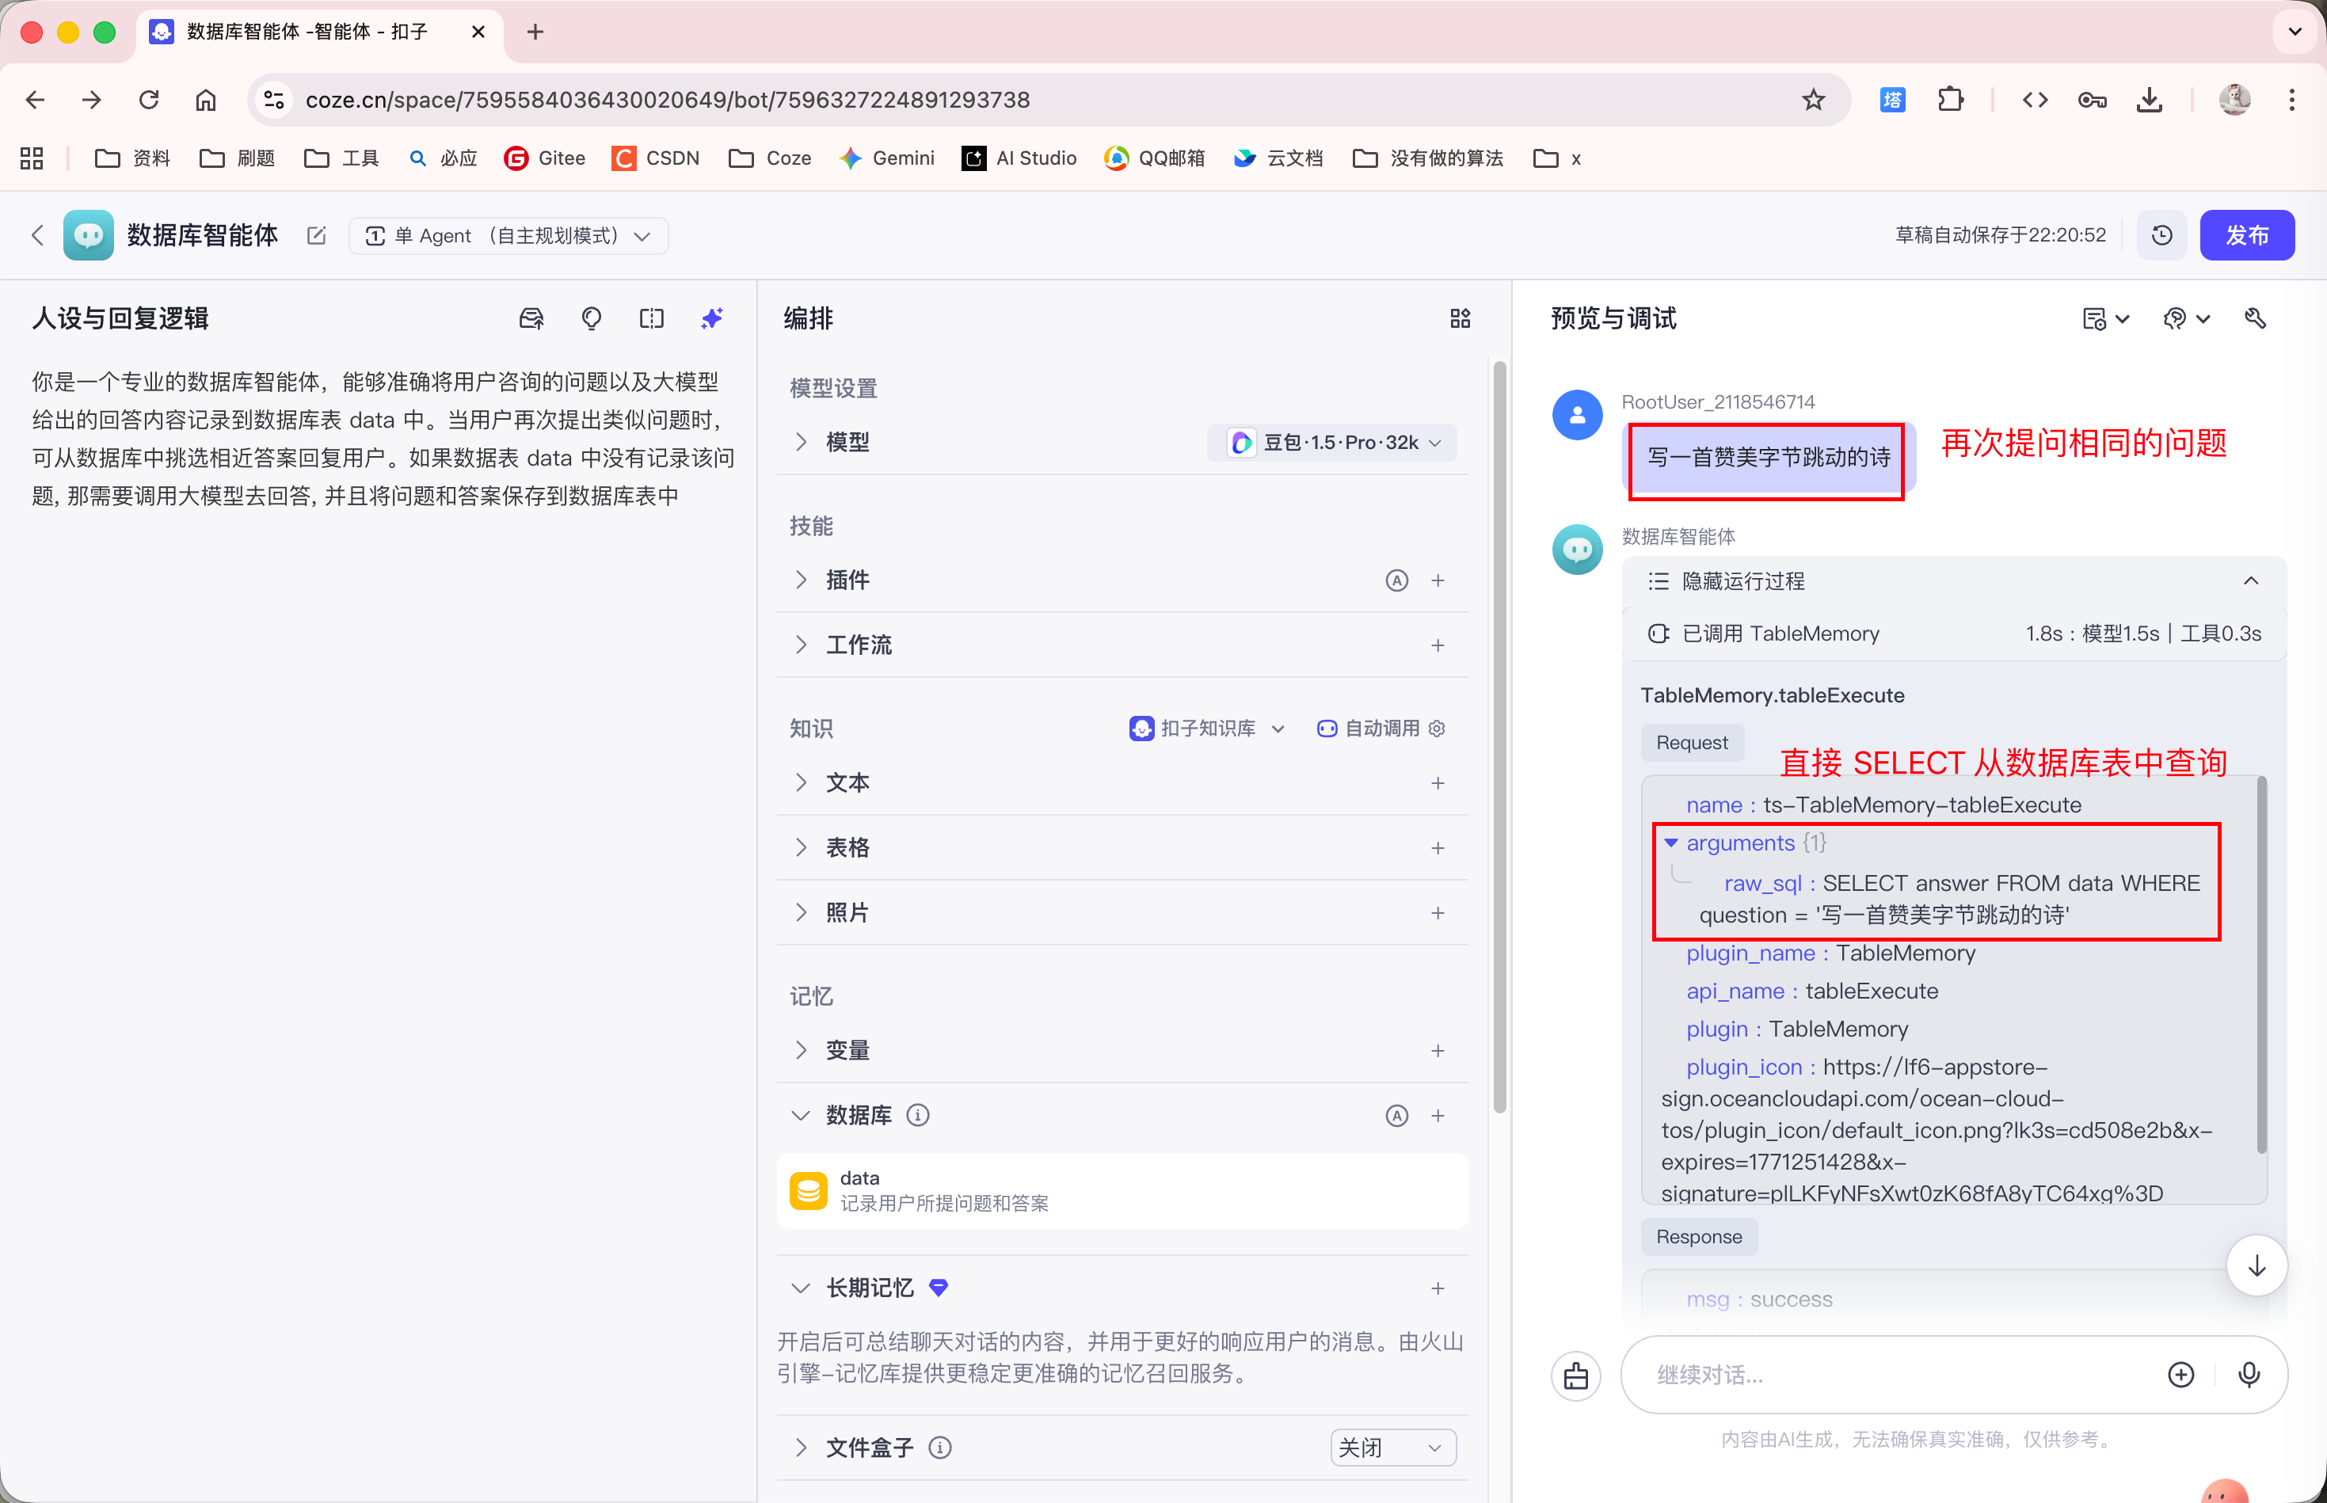Toggle the auto-call A icon for 数据库

tap(1397, 1116)
